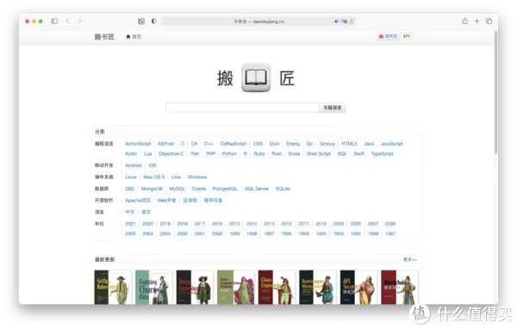Viewport: 517px width, 329px height.
Task: Open the Kotlin category link
Action: (131, 153)
